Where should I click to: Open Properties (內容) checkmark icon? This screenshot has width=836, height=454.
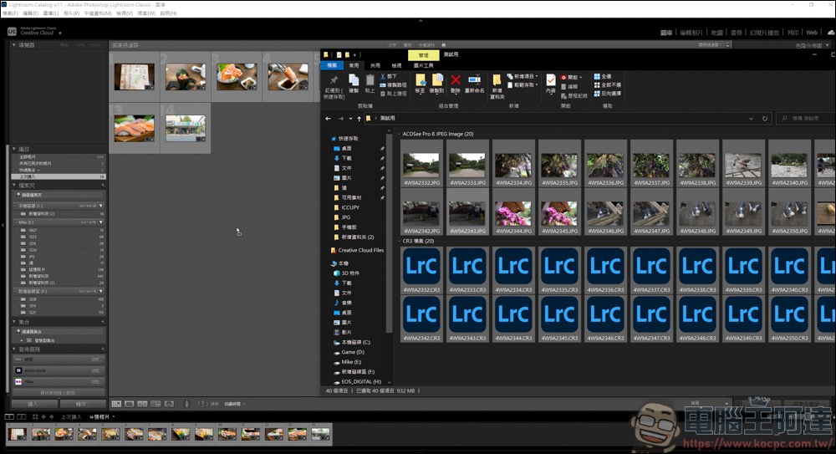click(x=551, y=84)
